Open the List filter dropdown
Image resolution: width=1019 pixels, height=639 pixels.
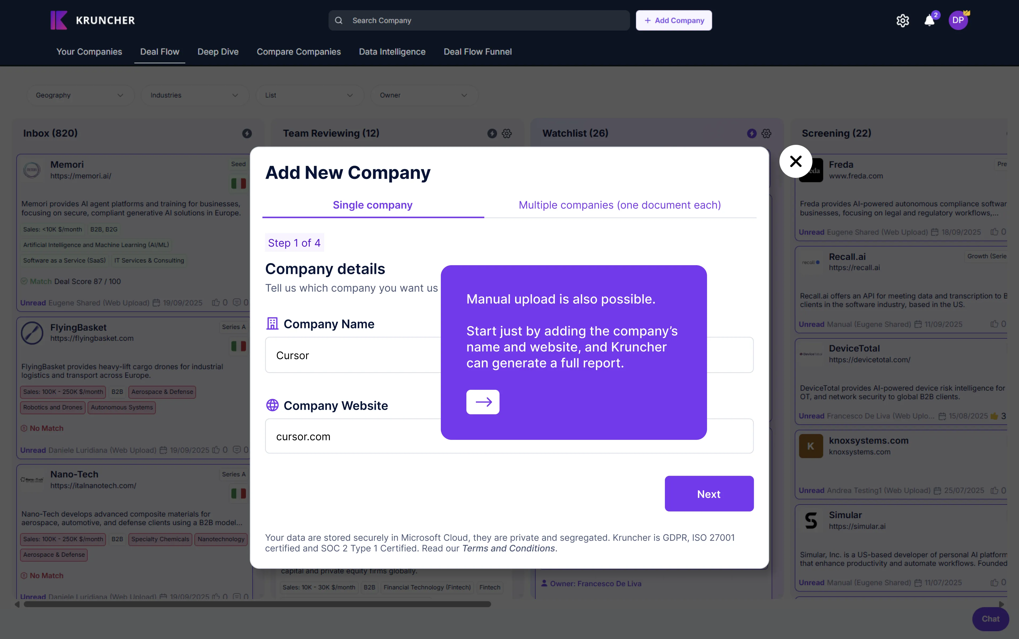click(309, 96)
